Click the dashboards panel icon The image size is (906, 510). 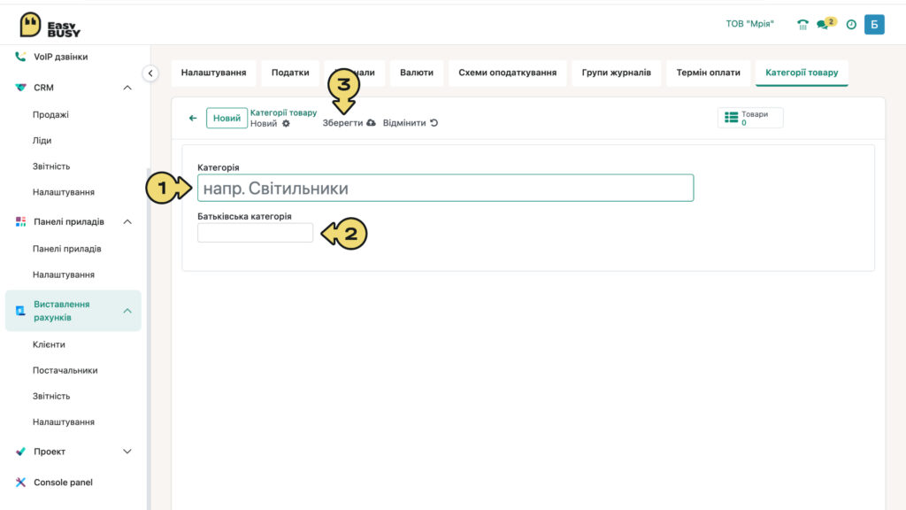(x=20, y=221)
